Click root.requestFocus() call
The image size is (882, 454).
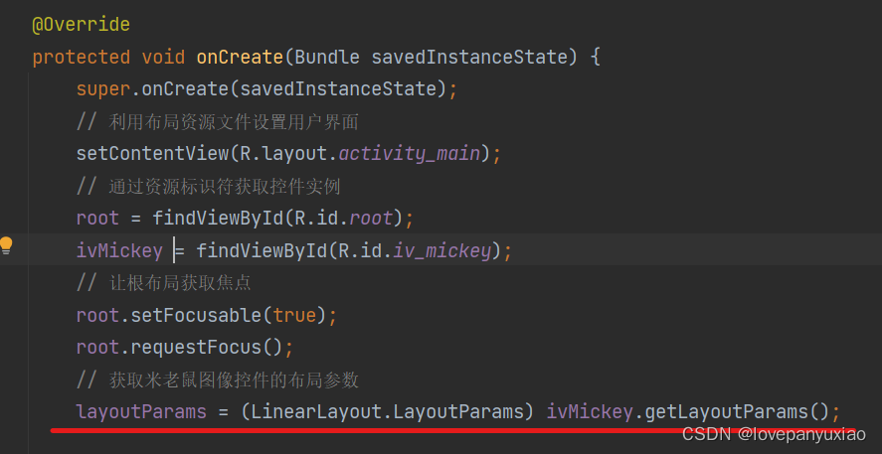(185, 348)
